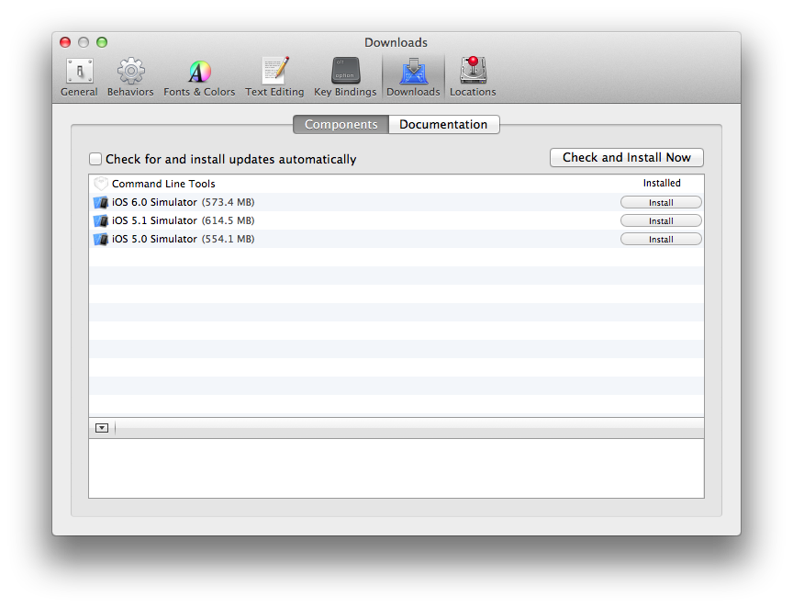This screenshot has height=608, width=793.
Task: Click the iOS 5.0 Simulator icon
Action: [x=101, y=239]
